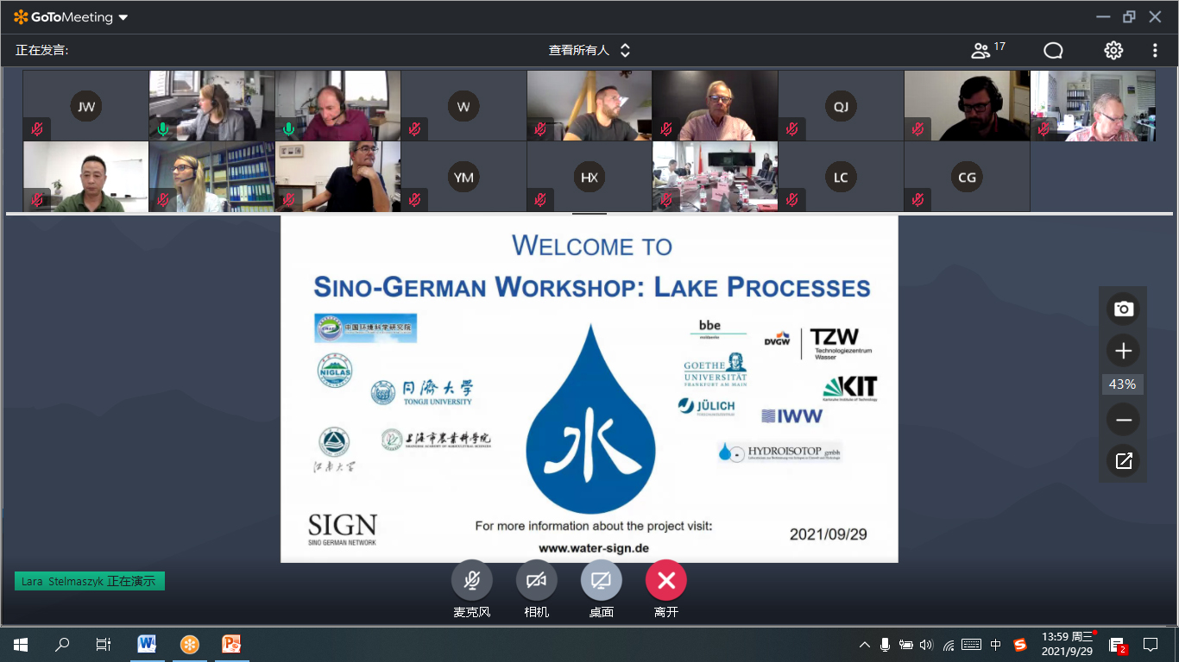The height and width of the screenshot is (662, 1179).
Task: Select the YM participant tile
Action: [x=463, y=177]
